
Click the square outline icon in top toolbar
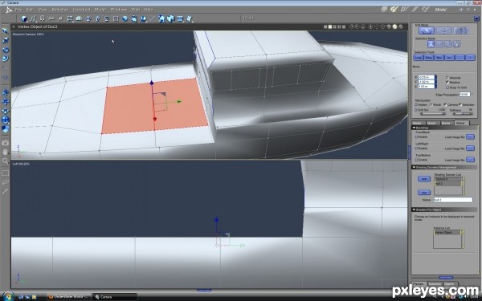click(x=116, y=18)
